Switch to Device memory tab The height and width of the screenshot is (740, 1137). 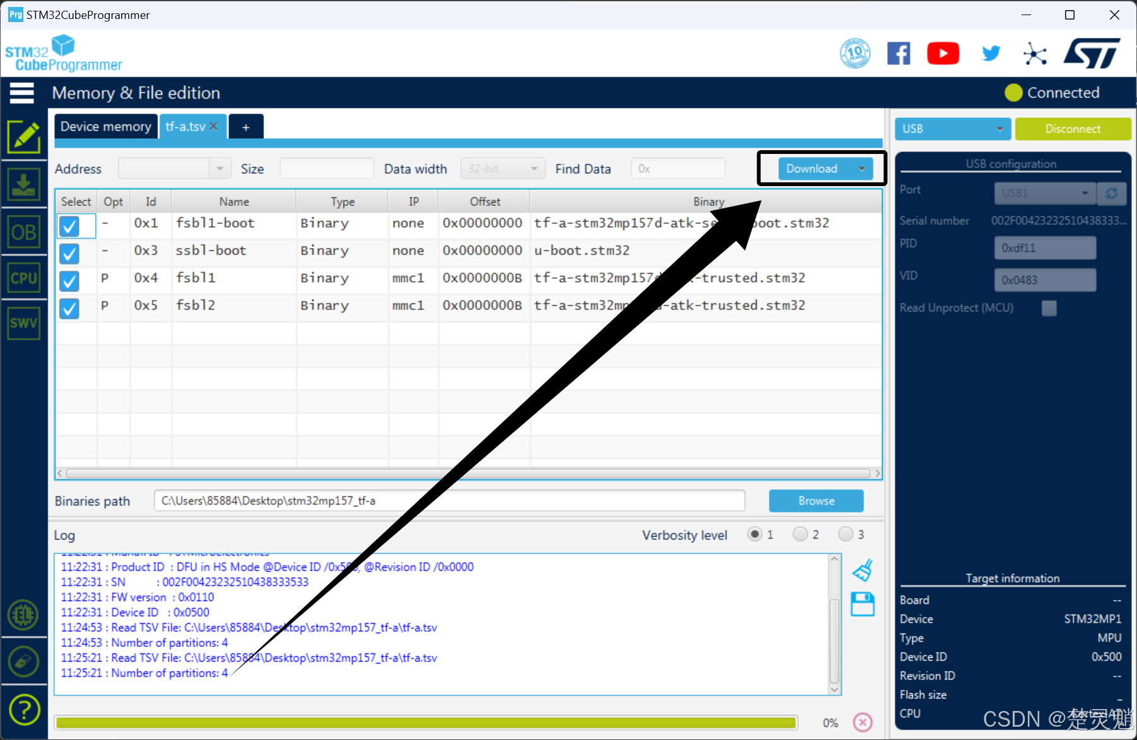(105, 126)
